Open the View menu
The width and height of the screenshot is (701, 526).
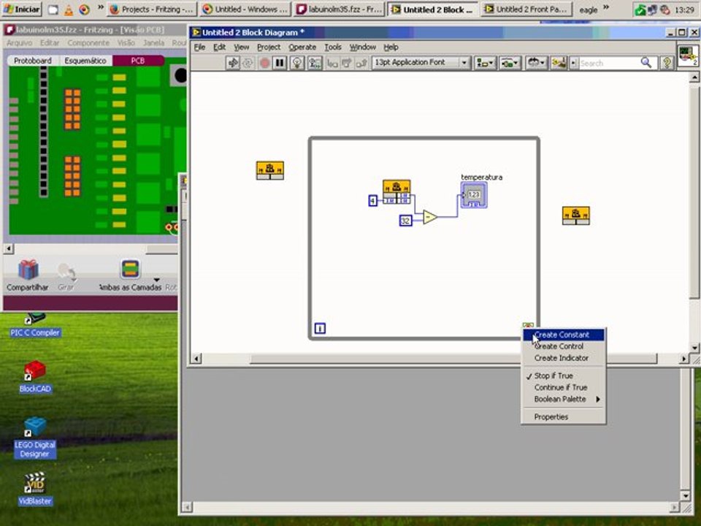click(242, 47)
